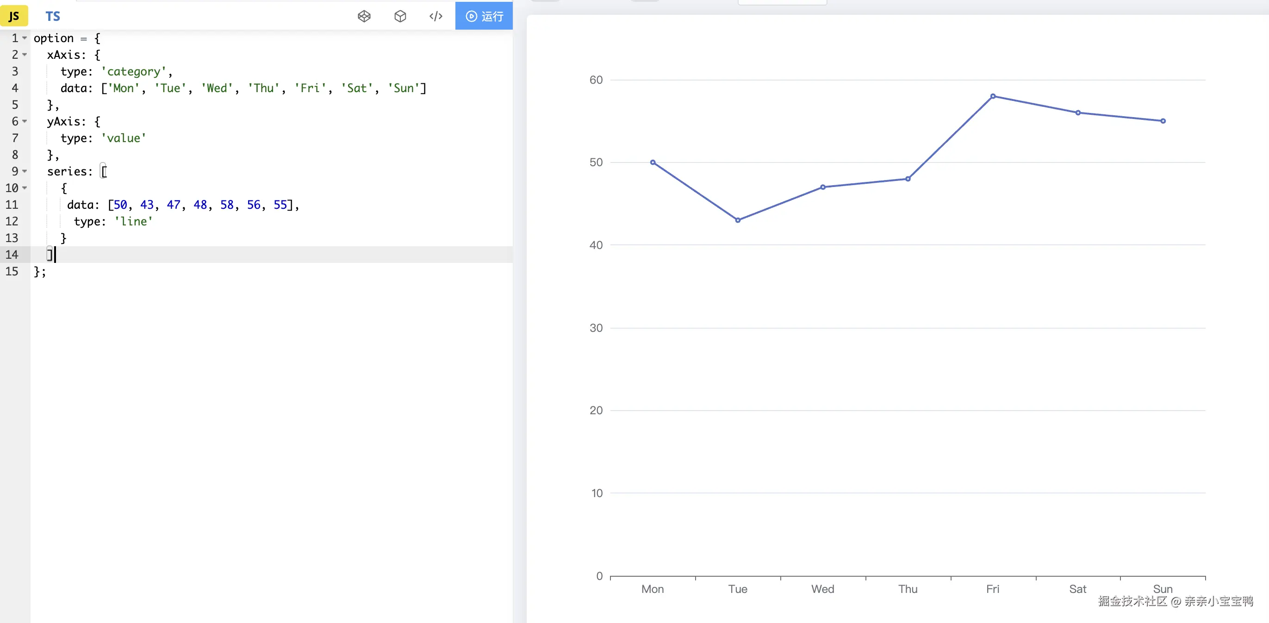Fold the series array on line 9
This screenshot has height=623, width=1269.
click(x=25, y=171)
